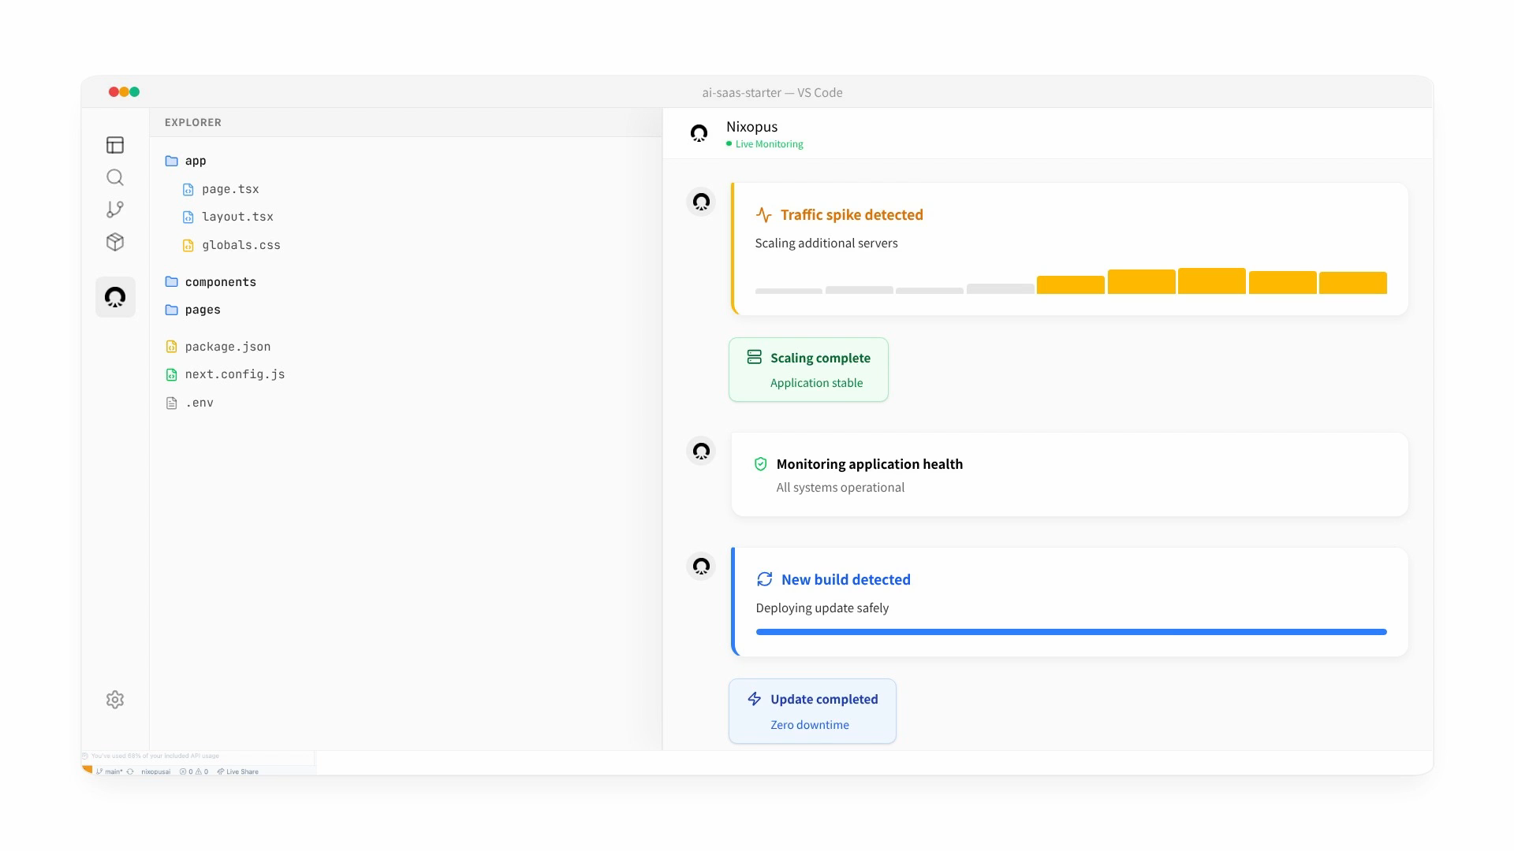Click the avatar beside the Traffic spike card
Image resolution: width=1514 pixels, height=851 pixels.
(701, 202)
